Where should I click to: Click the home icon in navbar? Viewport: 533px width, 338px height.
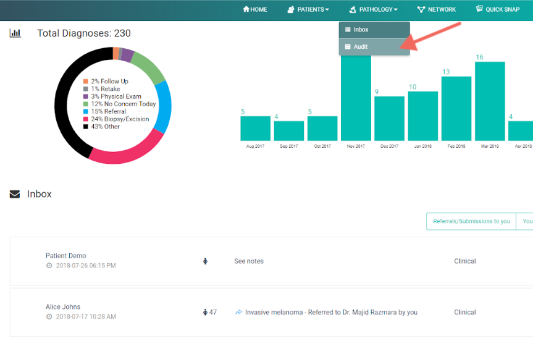point(246,9)
